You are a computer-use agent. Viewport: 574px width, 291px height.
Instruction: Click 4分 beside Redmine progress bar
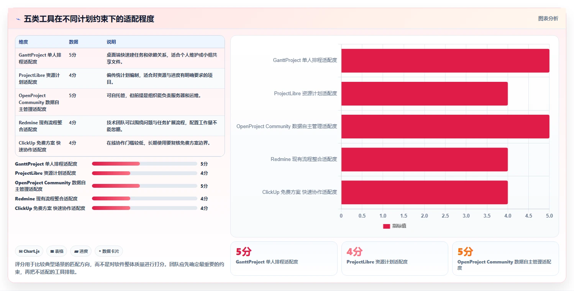204,198
